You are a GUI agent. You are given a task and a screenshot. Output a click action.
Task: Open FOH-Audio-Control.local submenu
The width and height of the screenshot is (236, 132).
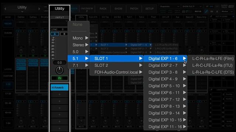click(117, 72)
